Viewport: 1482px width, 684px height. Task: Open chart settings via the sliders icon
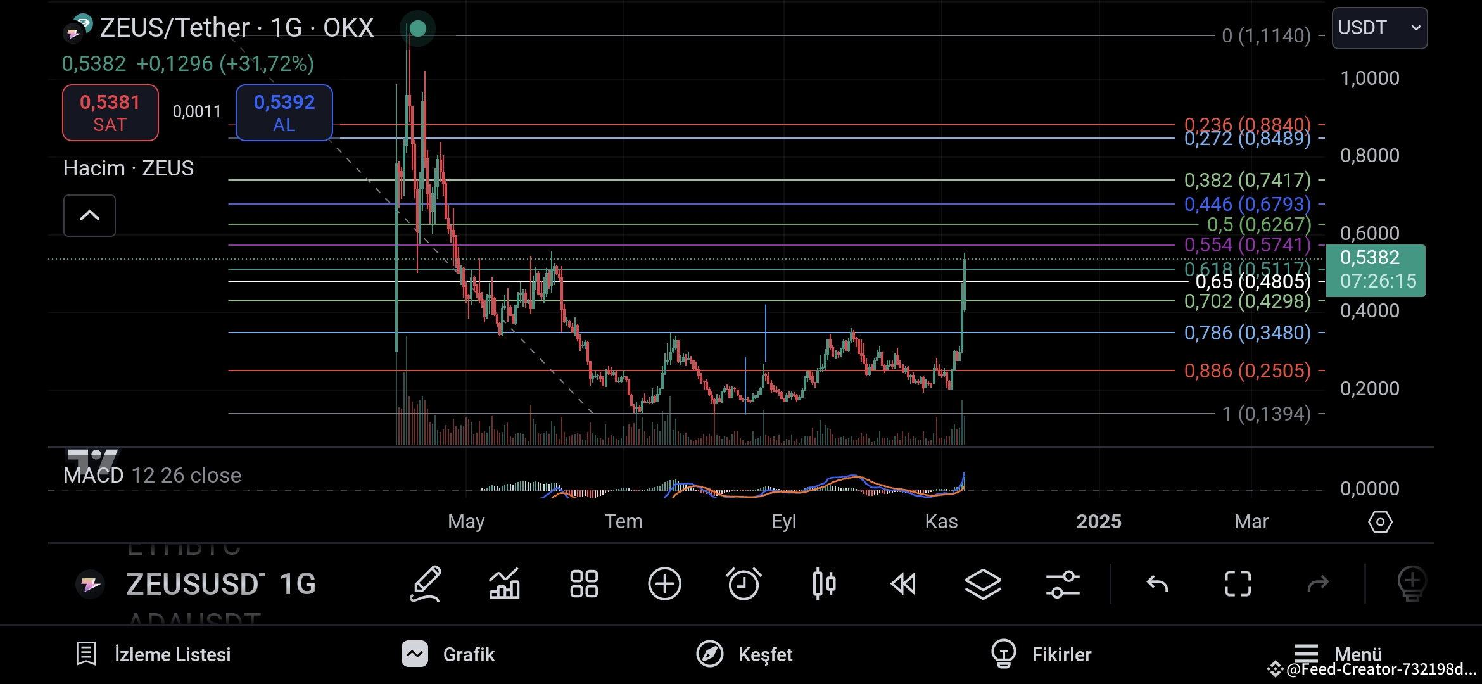tap(1063, 583)
